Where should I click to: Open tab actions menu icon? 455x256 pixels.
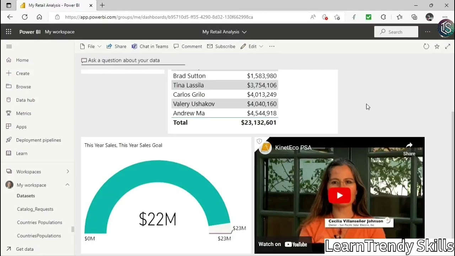tap(9, 5)
